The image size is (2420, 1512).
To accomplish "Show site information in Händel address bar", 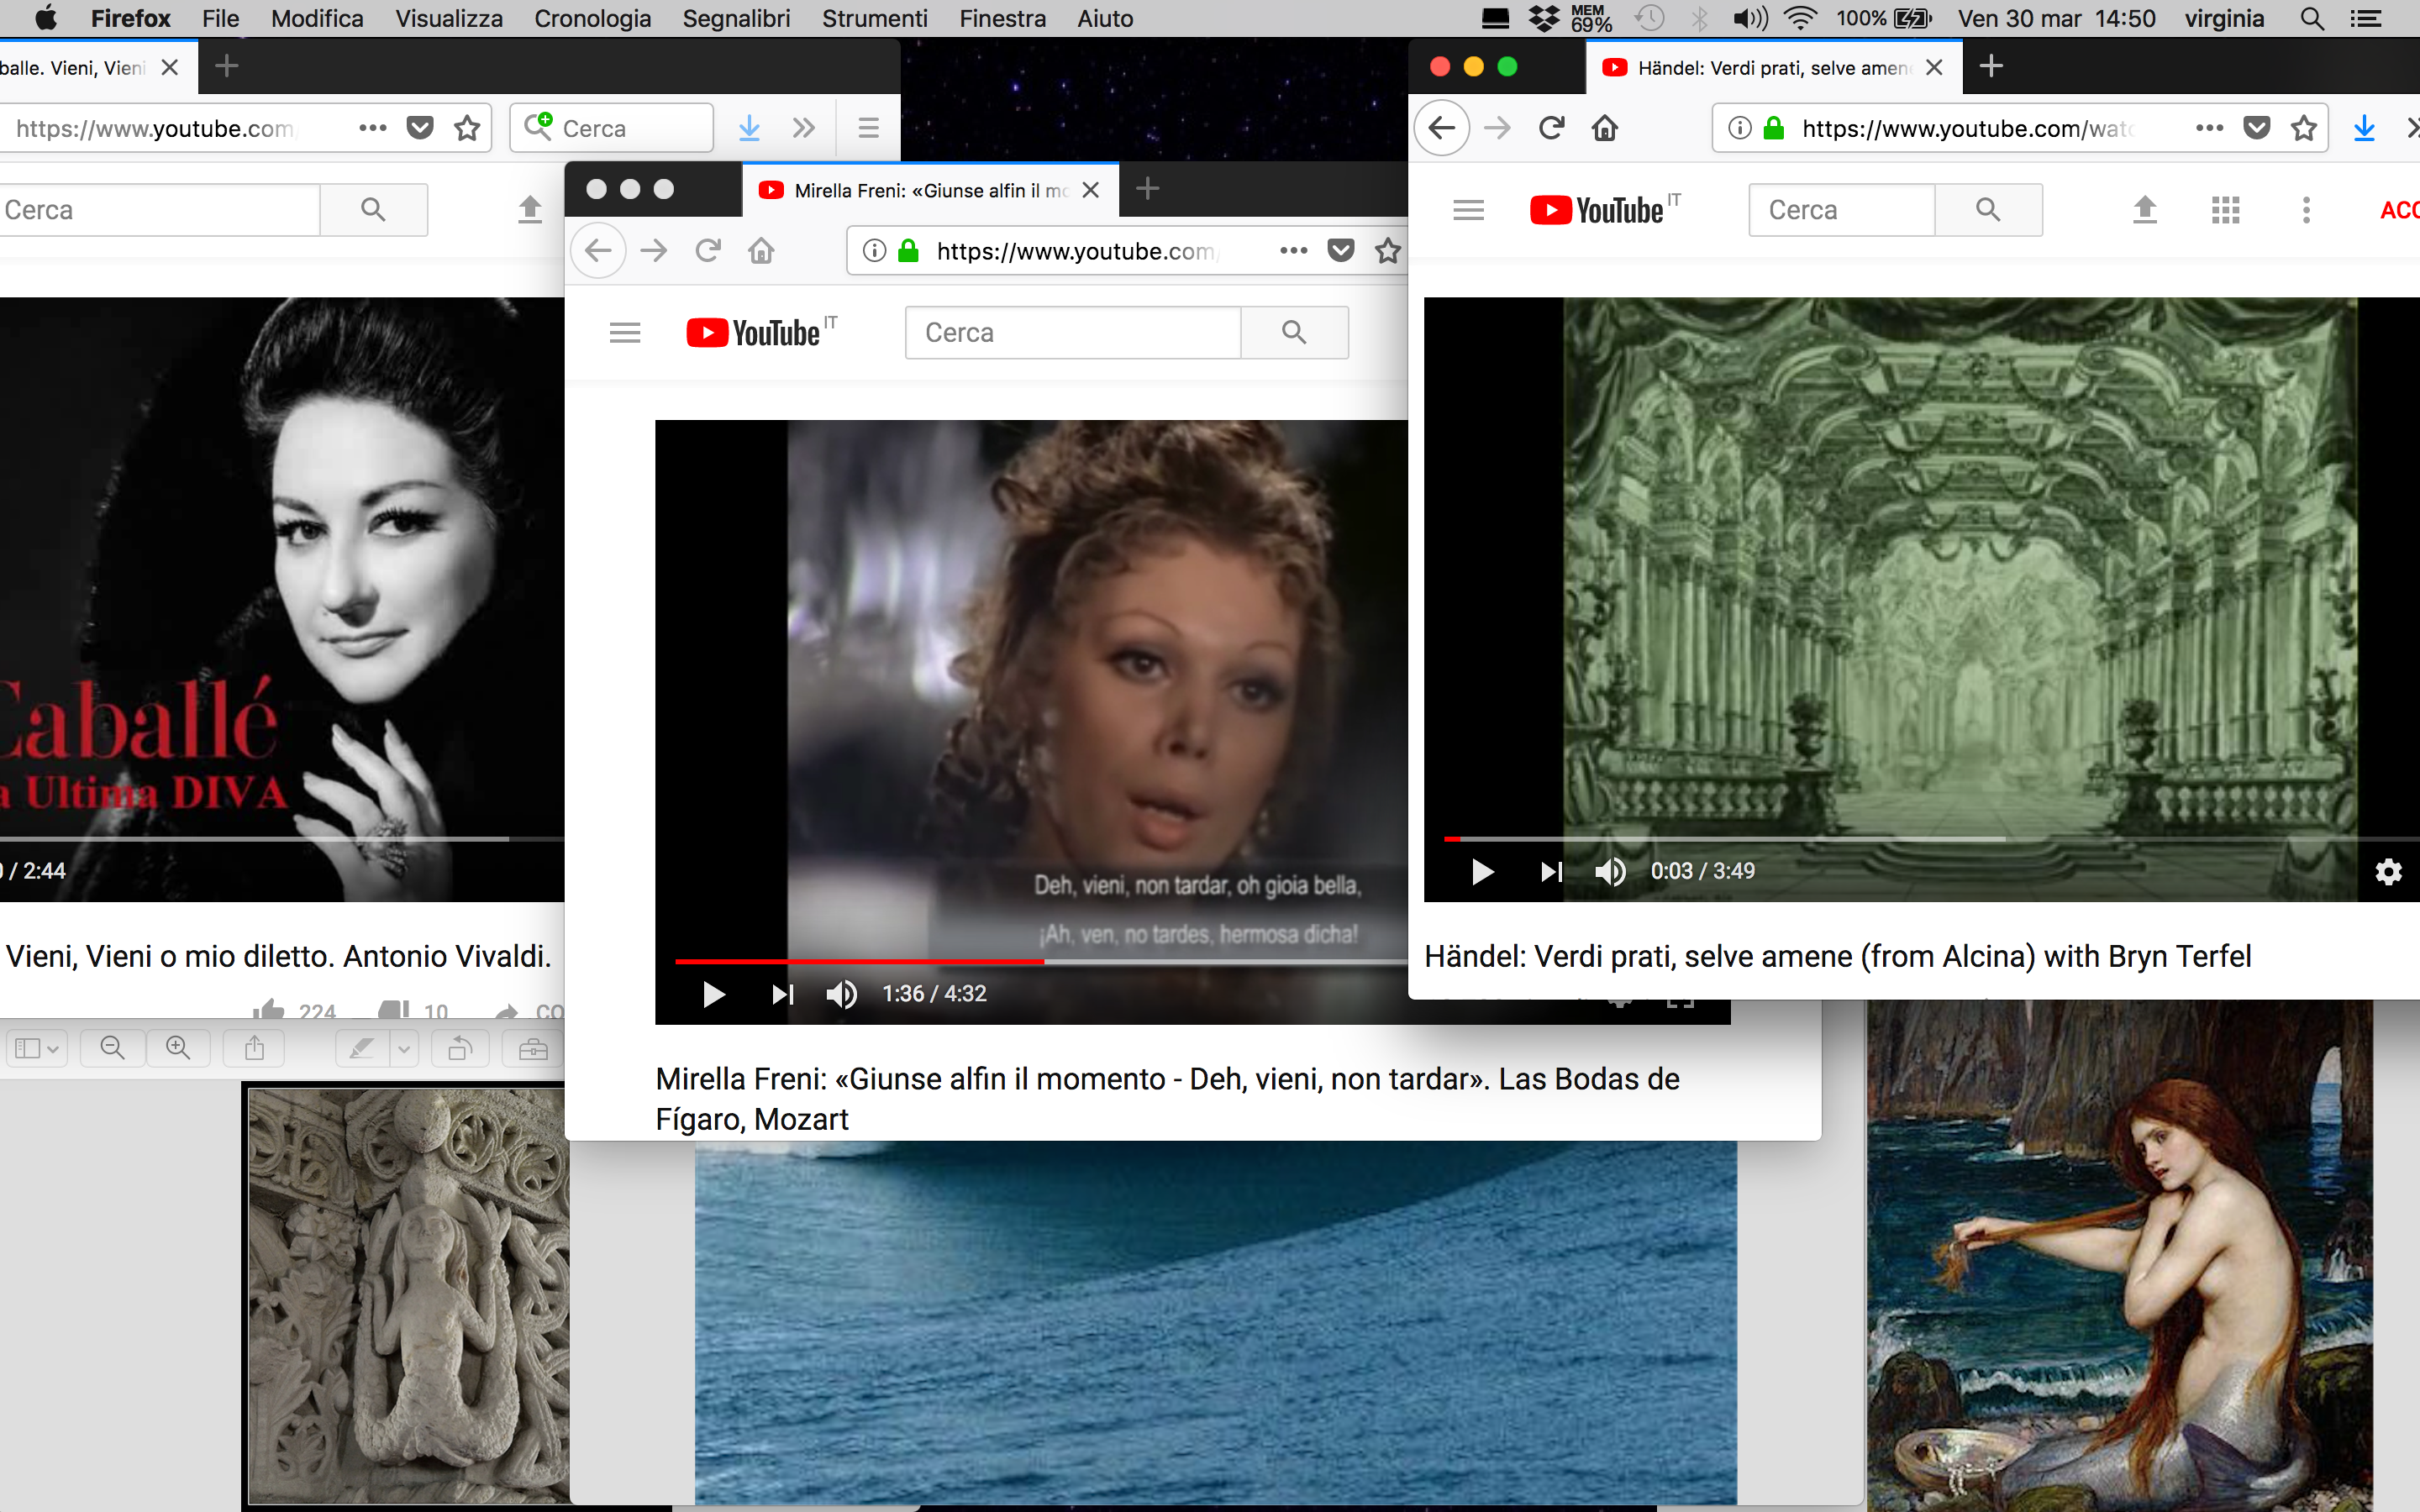I will (1740, 128).
